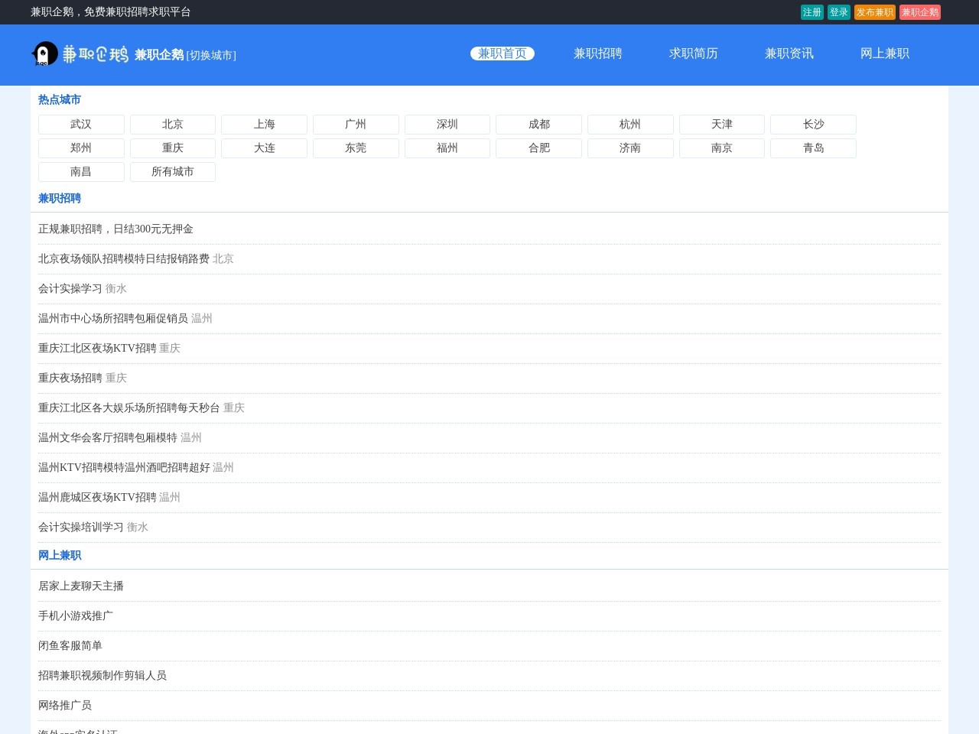Open the 居家上麦聊天主播 listing
979x734 pixels.
(82, 586)
